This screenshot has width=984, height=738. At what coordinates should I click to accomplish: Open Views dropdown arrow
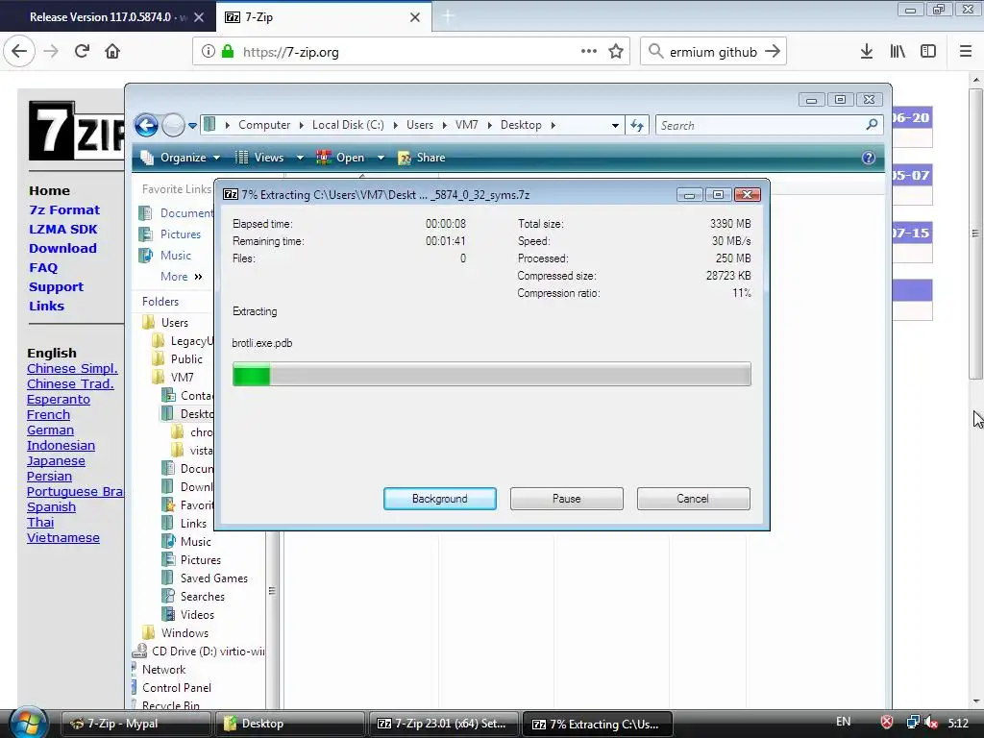click(300, 158)
